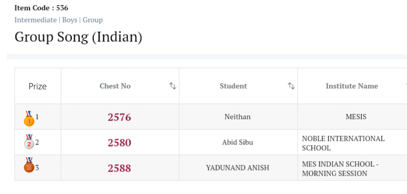Click the Institute Name column header
The image size is (407, 194).
click(352, 86)
